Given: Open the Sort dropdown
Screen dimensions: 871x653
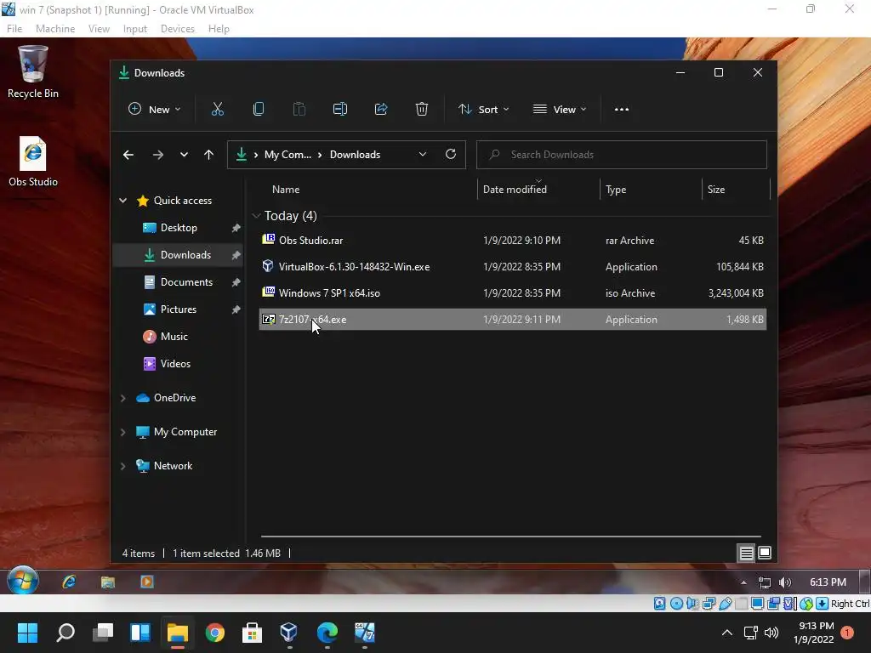Looking at the screenshot, I should pos(483,110).
